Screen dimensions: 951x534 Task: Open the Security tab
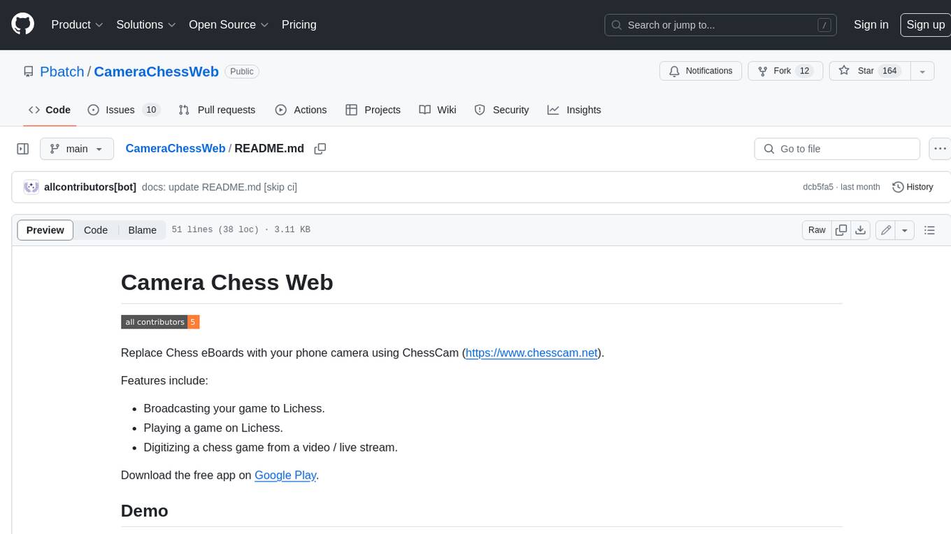501,110
